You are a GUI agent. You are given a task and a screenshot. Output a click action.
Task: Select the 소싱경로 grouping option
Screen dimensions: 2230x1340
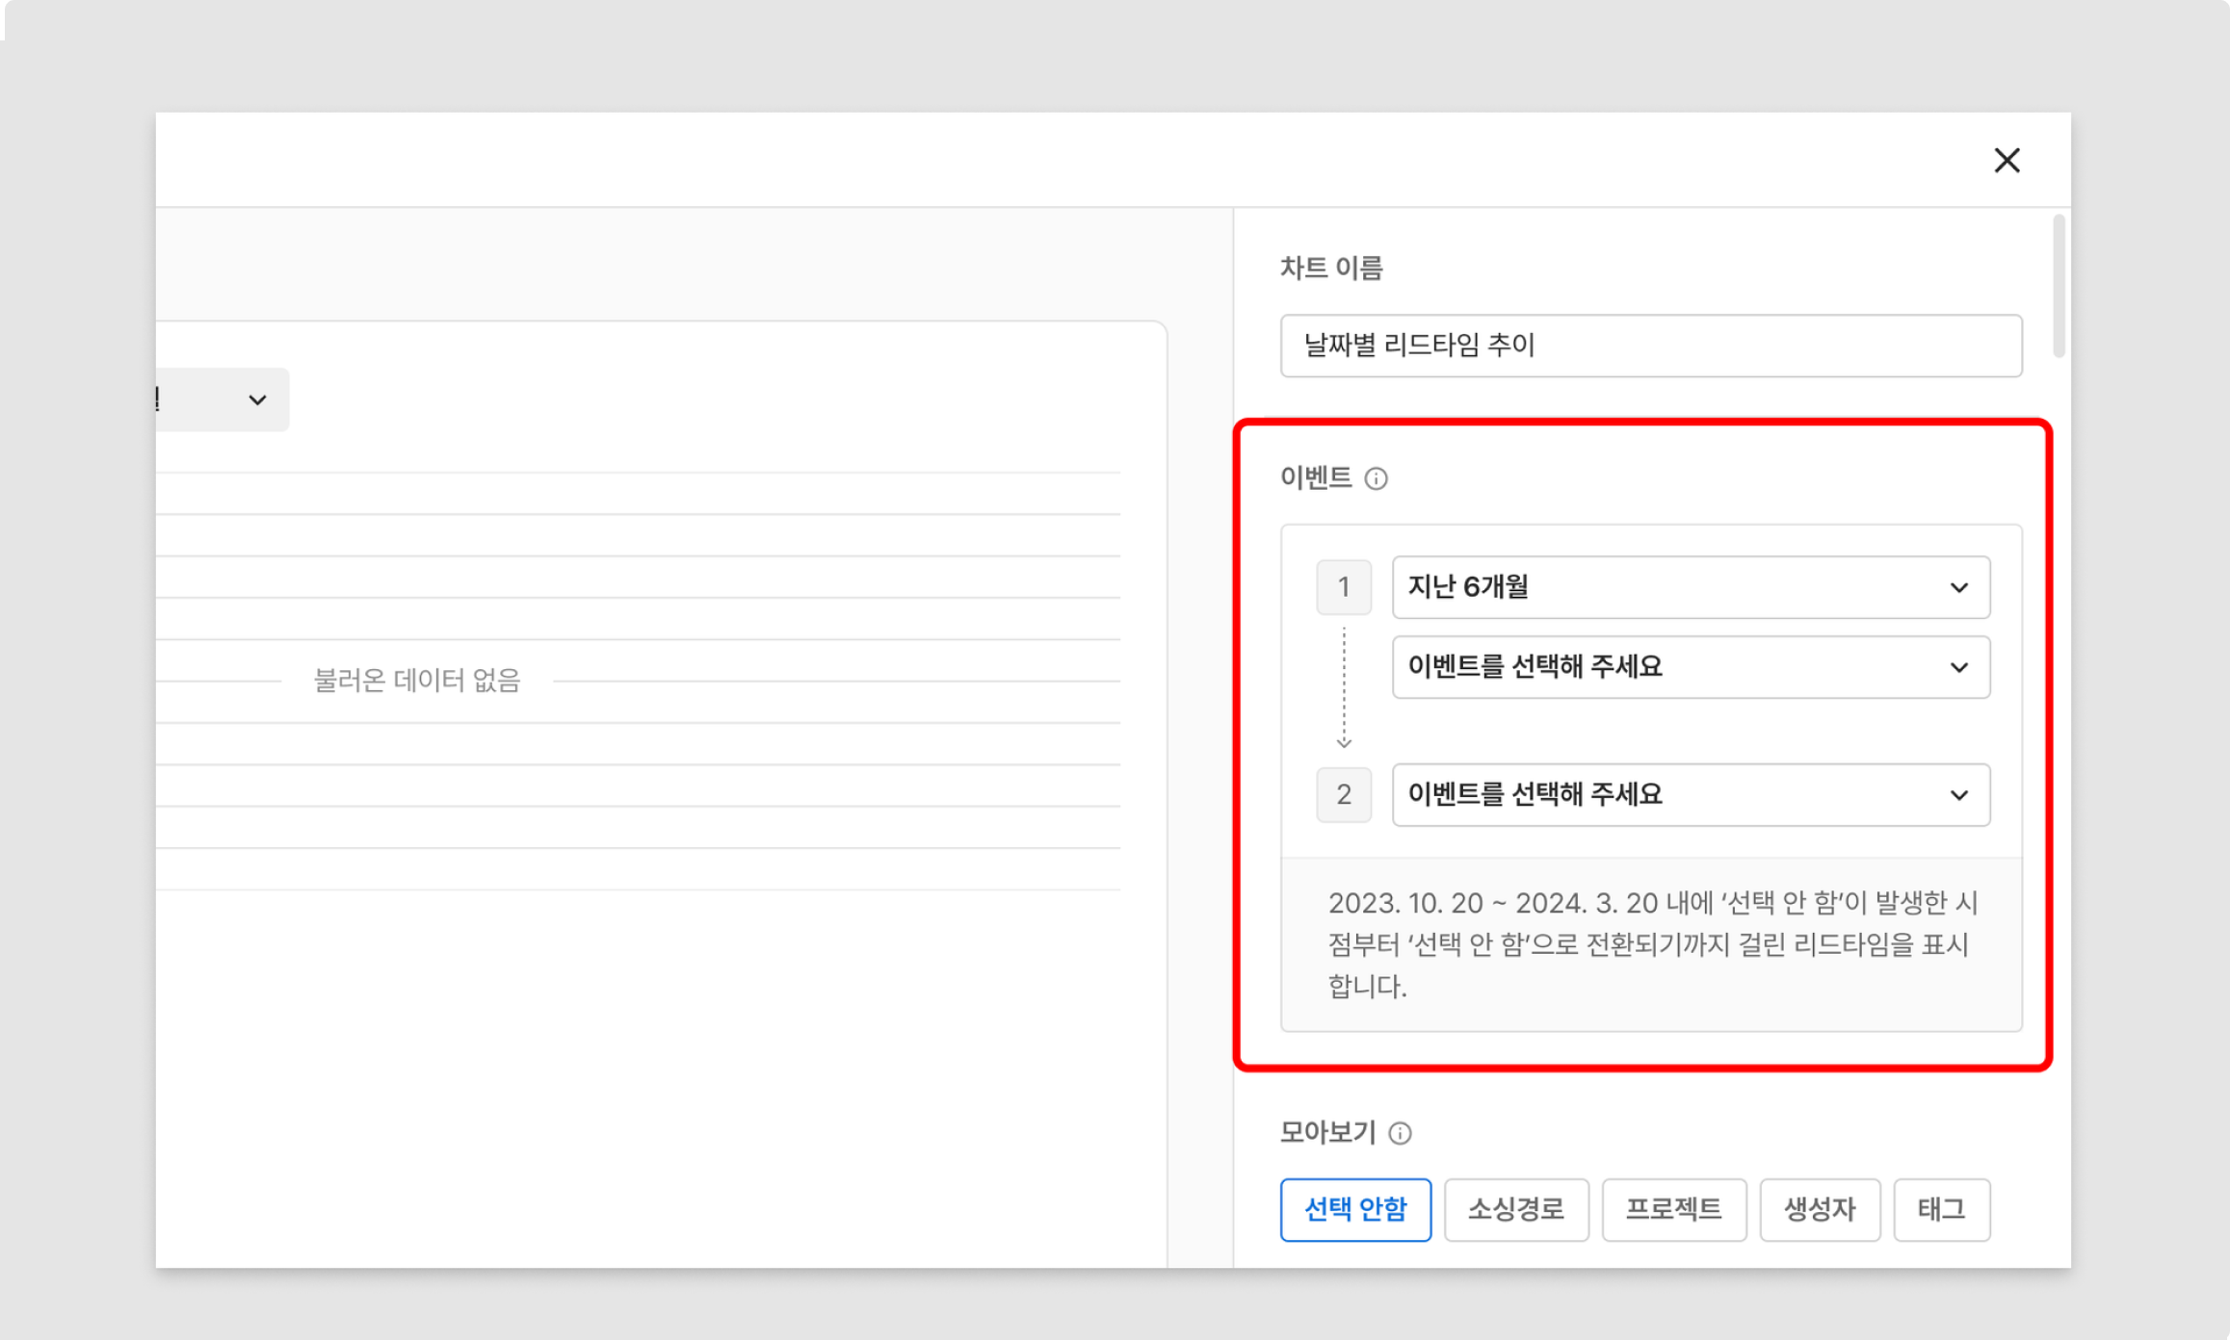(x=1515, y=1209)
